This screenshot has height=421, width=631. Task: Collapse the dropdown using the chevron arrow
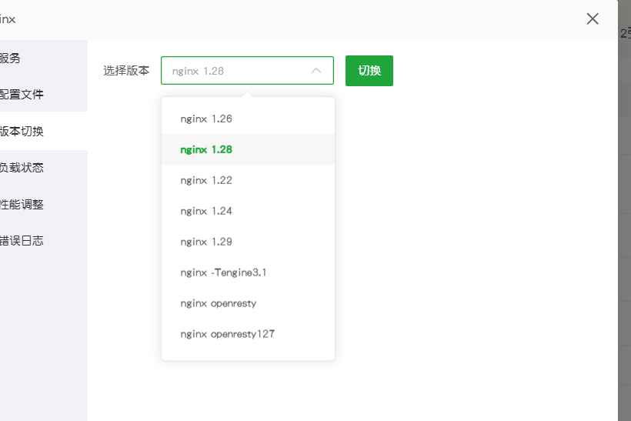coord(316,71)
